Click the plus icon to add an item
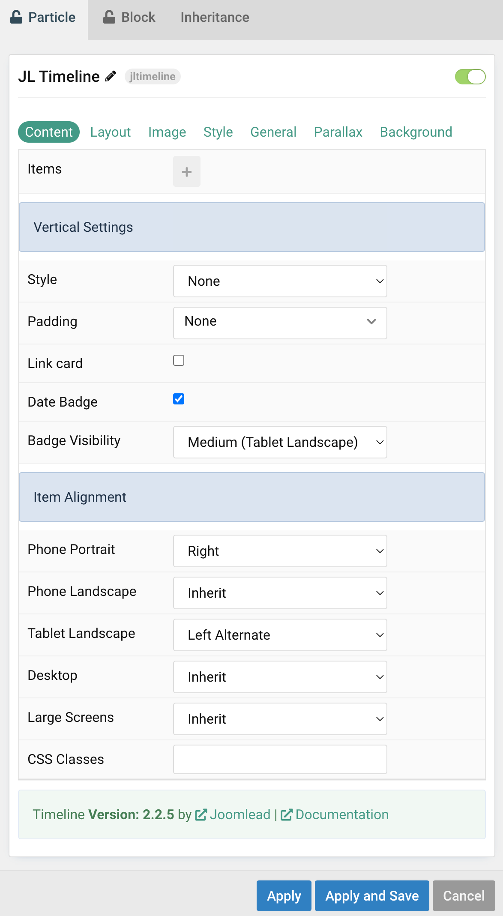The width and height of the screenshot is (503, 916). (x=186, y=171)
